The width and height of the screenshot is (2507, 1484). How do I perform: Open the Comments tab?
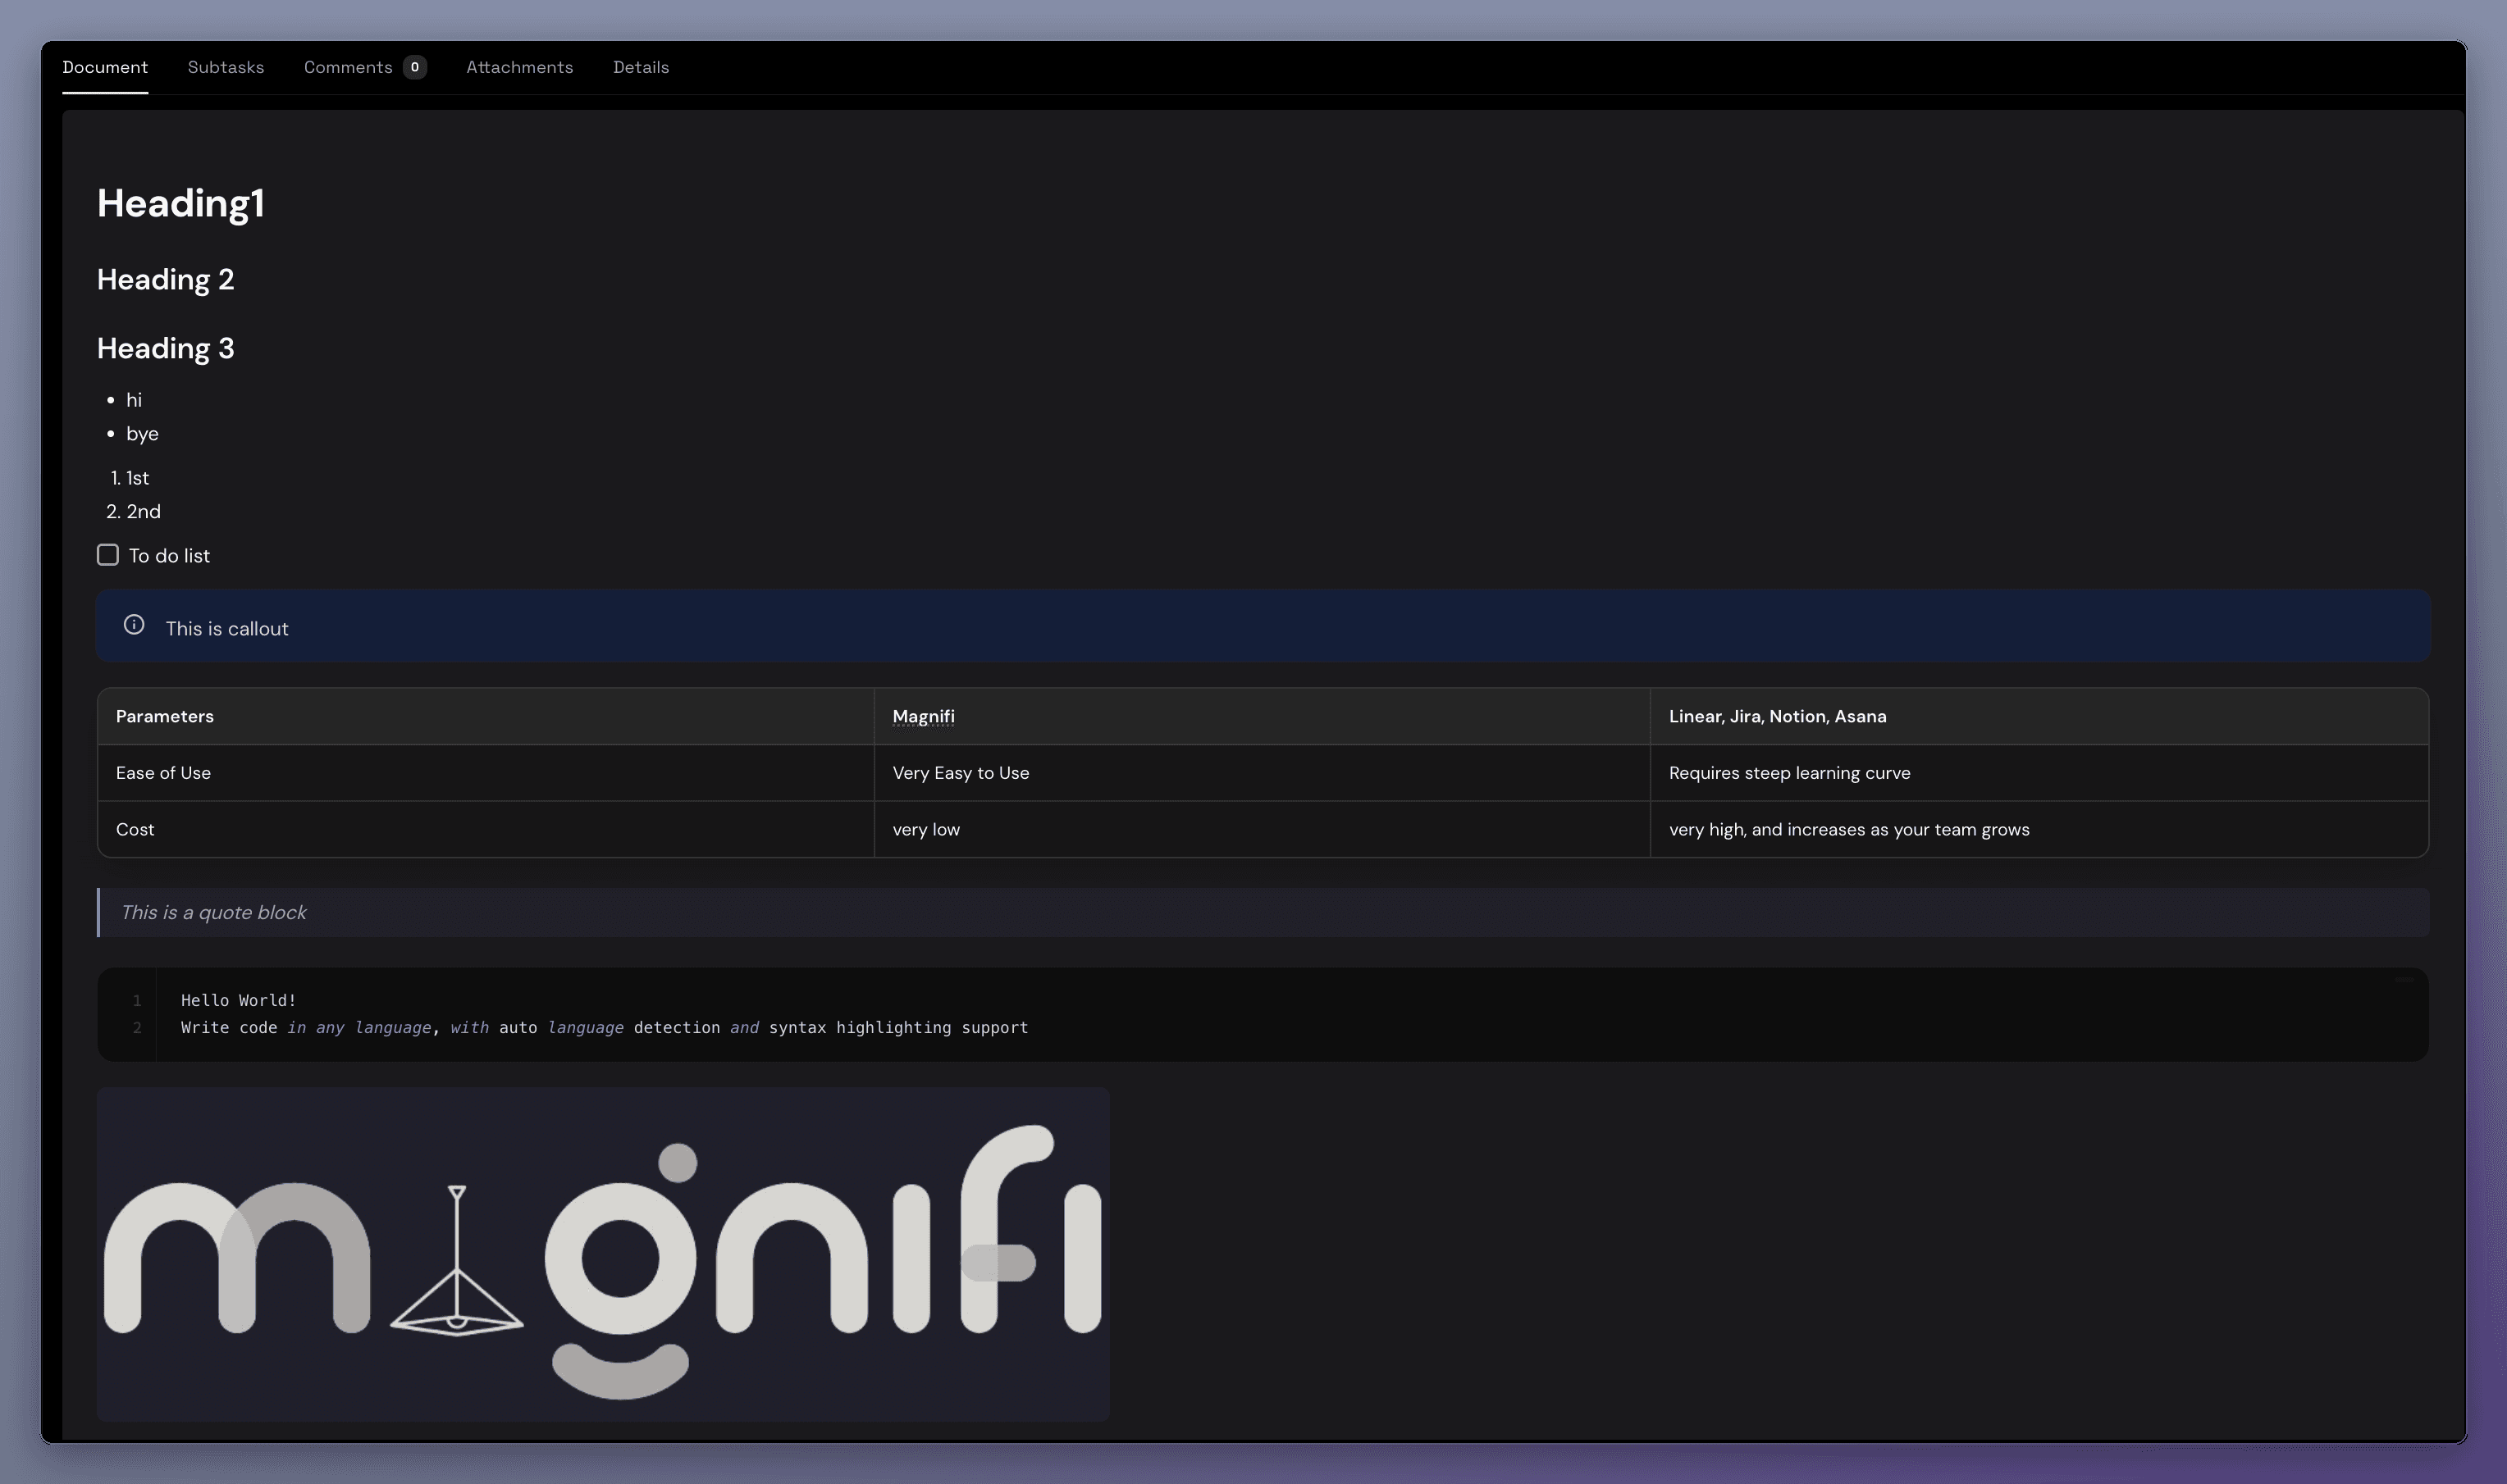coord(365,67)
